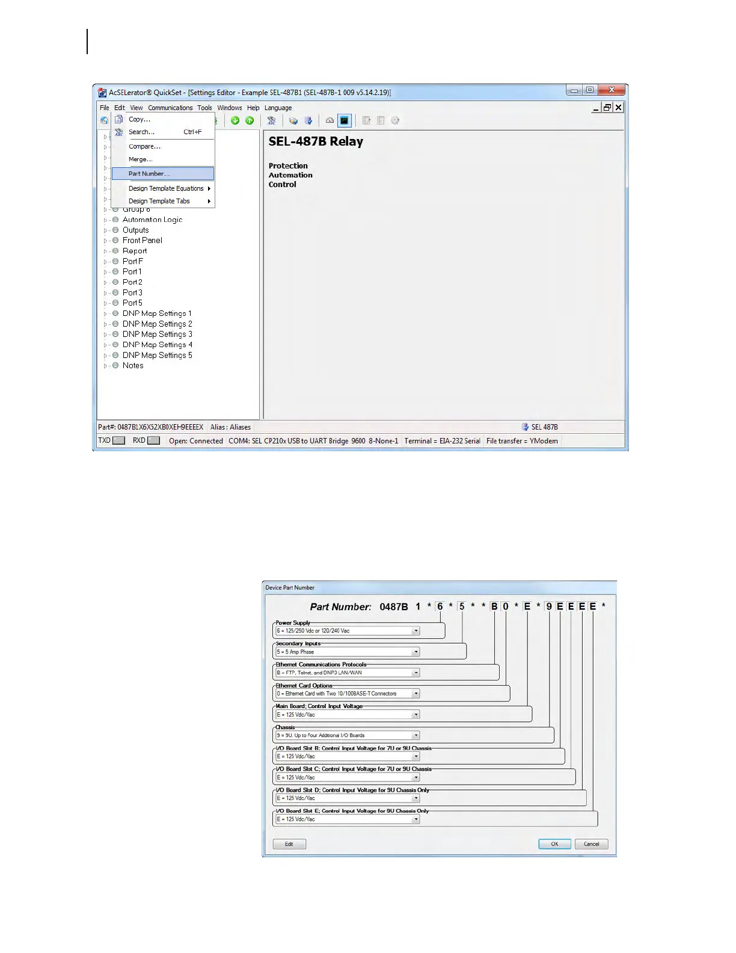Expand the Port 1 tree node
The width and height of the screenshot is (736, 953).
[105, 272]
